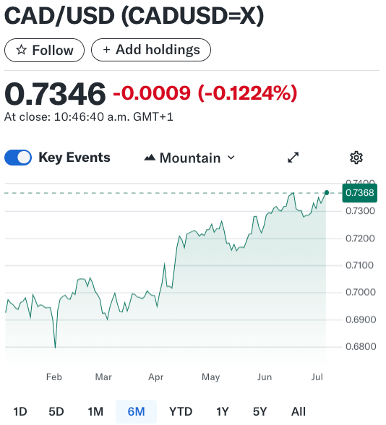Select the 1D time range
The height and width of the screenshot is (425, 386).
click(x=20, y=412)
